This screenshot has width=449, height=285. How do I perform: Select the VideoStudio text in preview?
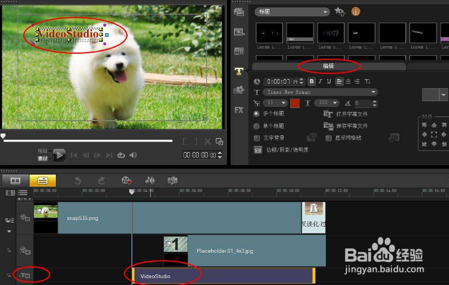pos(69,34)
